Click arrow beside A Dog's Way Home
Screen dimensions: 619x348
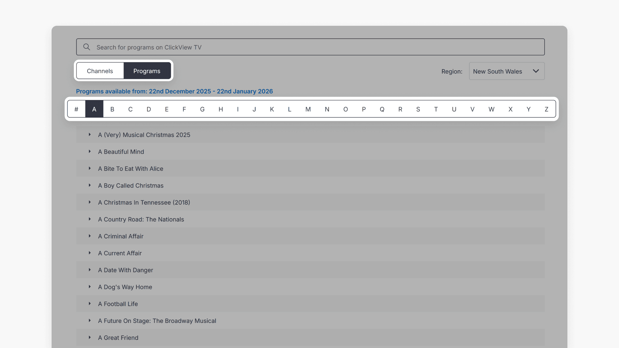[x=90, y=287]
